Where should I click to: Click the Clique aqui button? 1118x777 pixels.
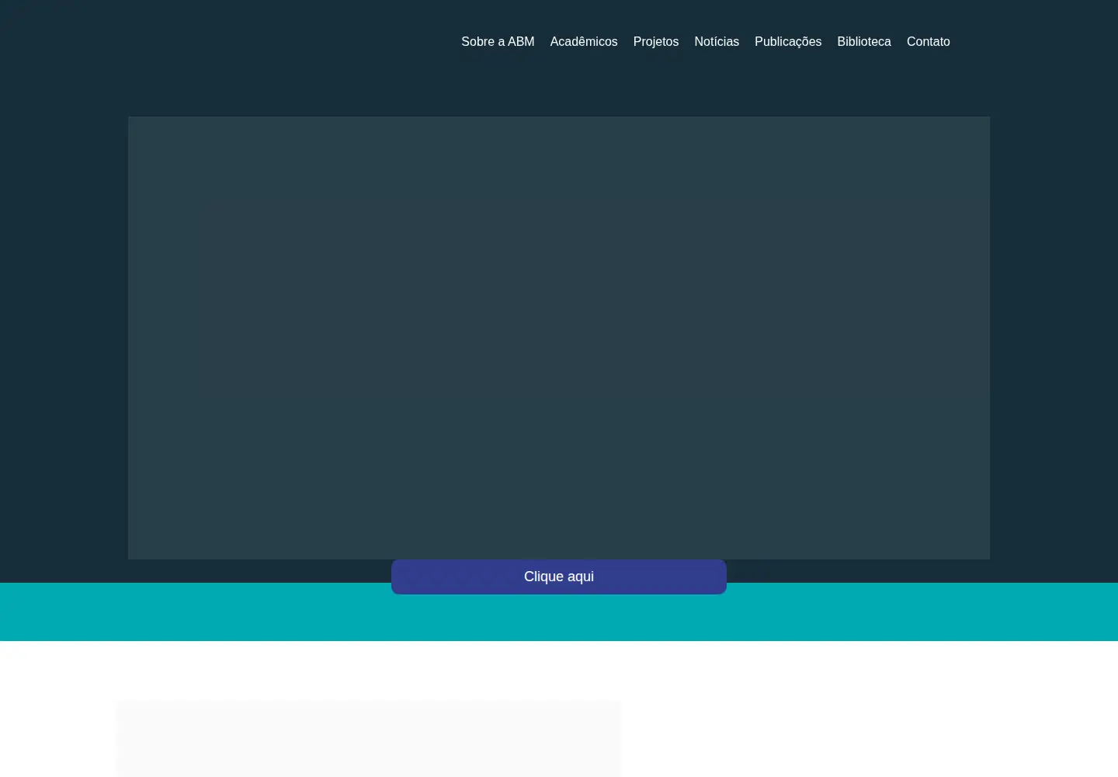559,577
